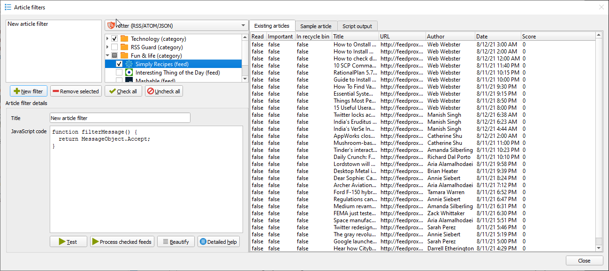This screenshot has height=271, width=609.
Task: Switch to the Sample article tab
Action: pos(316,26)
